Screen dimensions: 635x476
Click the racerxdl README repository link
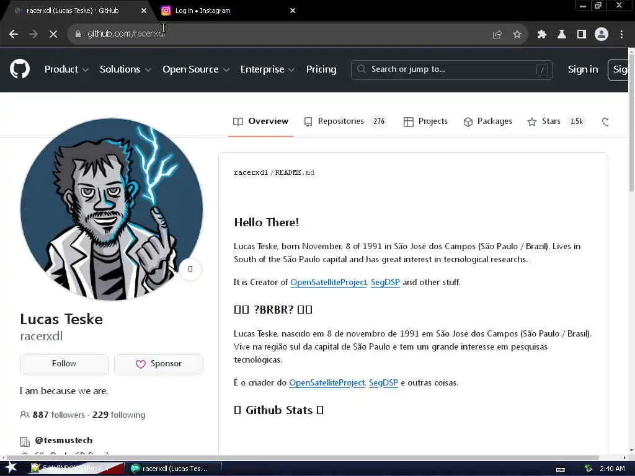coord(251,172)
